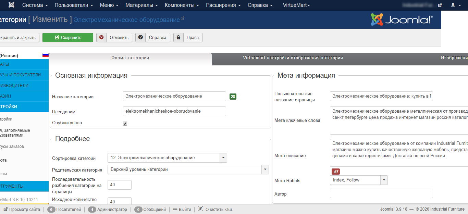Toggle the Опубликовано checkbox
This screenshot has width=468, height=214.
coord(125,124)
